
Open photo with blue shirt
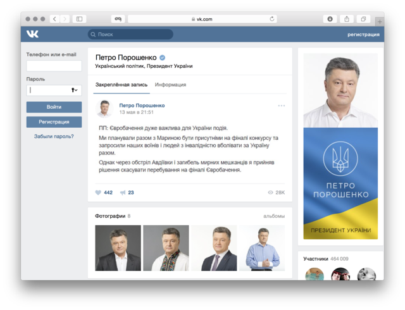click(262, 248)
